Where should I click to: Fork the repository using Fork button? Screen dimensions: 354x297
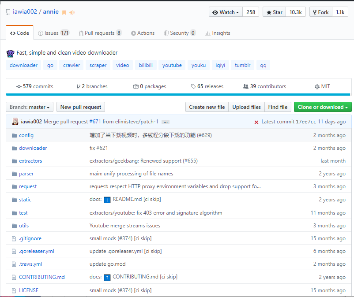[x=320, y=12]
